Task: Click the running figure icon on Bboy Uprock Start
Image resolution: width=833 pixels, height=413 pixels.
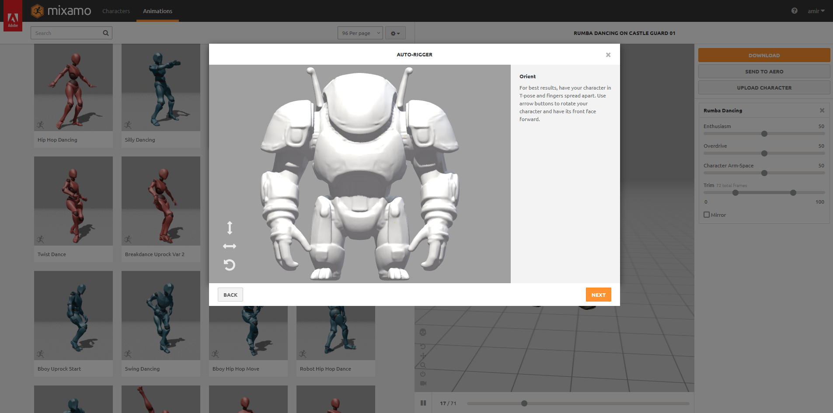Action: pos(40,354)
